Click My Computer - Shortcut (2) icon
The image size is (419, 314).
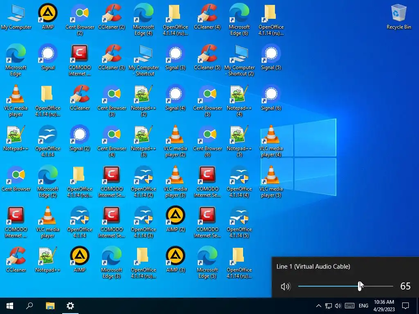click(x=239, y=60)
